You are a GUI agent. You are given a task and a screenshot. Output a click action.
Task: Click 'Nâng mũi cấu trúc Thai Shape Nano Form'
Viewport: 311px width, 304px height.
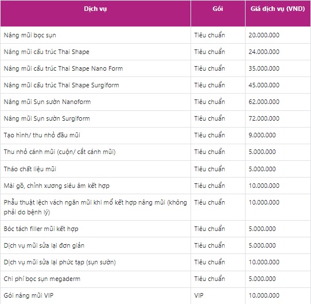(63, 68)
